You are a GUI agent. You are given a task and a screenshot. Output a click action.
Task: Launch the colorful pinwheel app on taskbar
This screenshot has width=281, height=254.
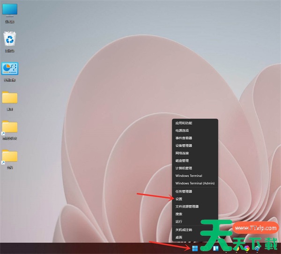click(x=247, y=248)
